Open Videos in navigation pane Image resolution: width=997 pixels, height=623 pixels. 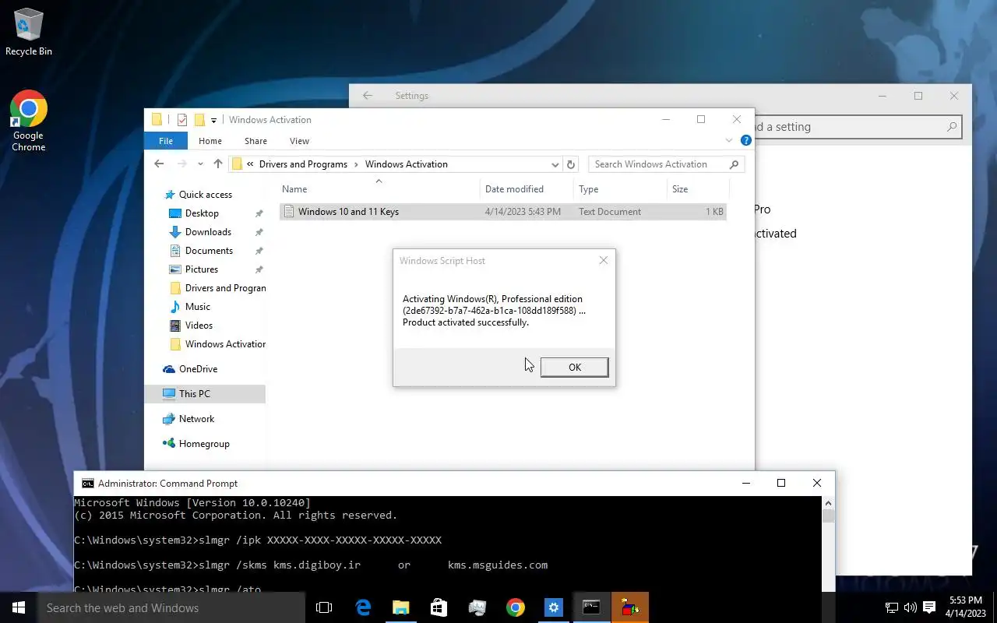(x=199, y=326)
